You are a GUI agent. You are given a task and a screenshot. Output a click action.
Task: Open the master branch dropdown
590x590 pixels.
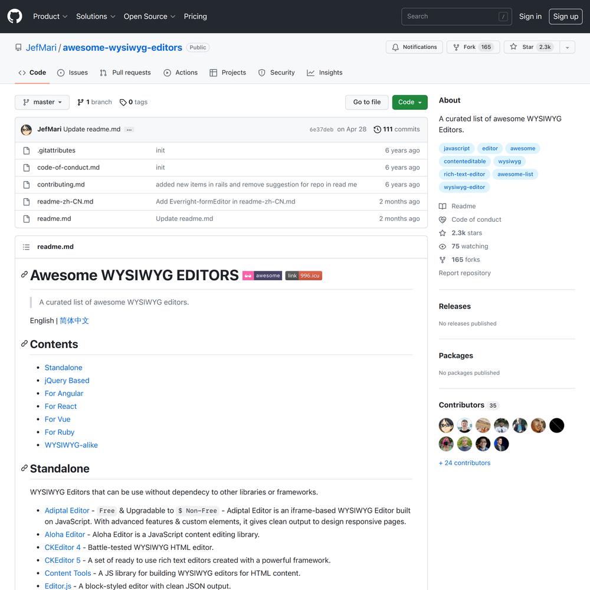coord(42,102)
